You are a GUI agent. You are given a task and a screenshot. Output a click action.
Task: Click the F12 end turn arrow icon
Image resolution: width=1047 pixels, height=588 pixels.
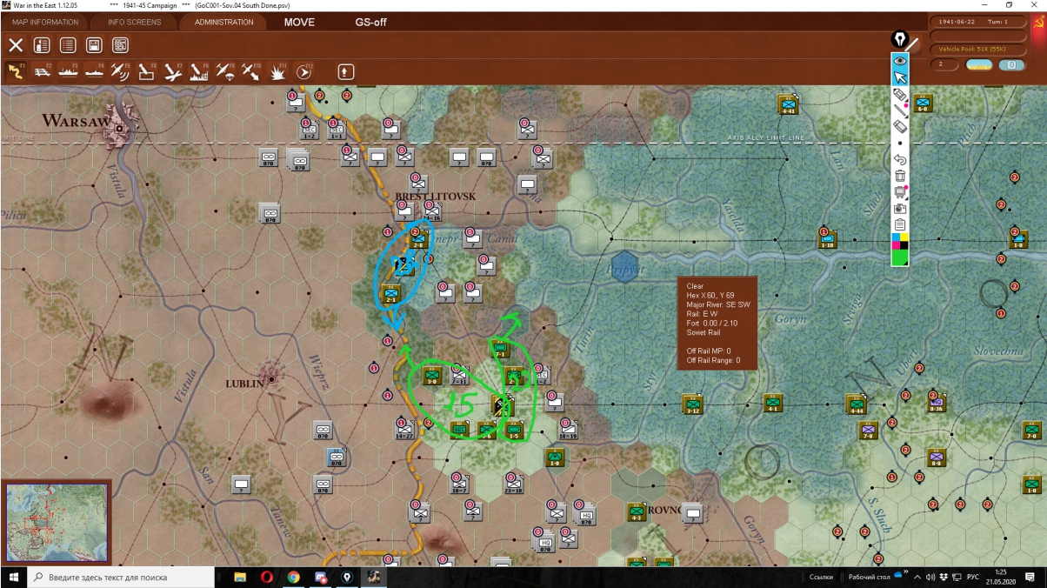(304, 71)
